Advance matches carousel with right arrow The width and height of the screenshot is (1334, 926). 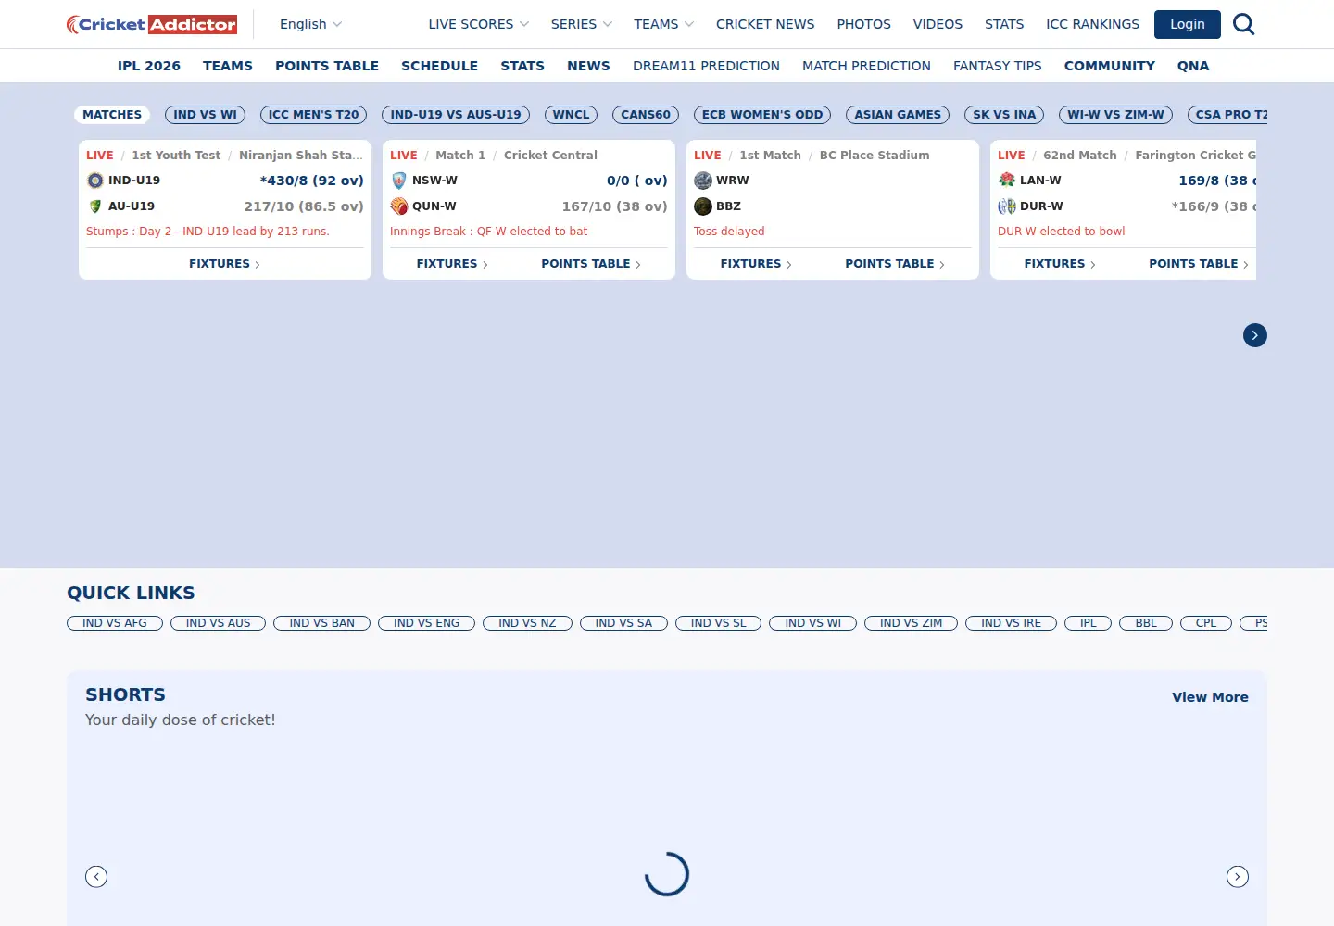click(1255, 335)
